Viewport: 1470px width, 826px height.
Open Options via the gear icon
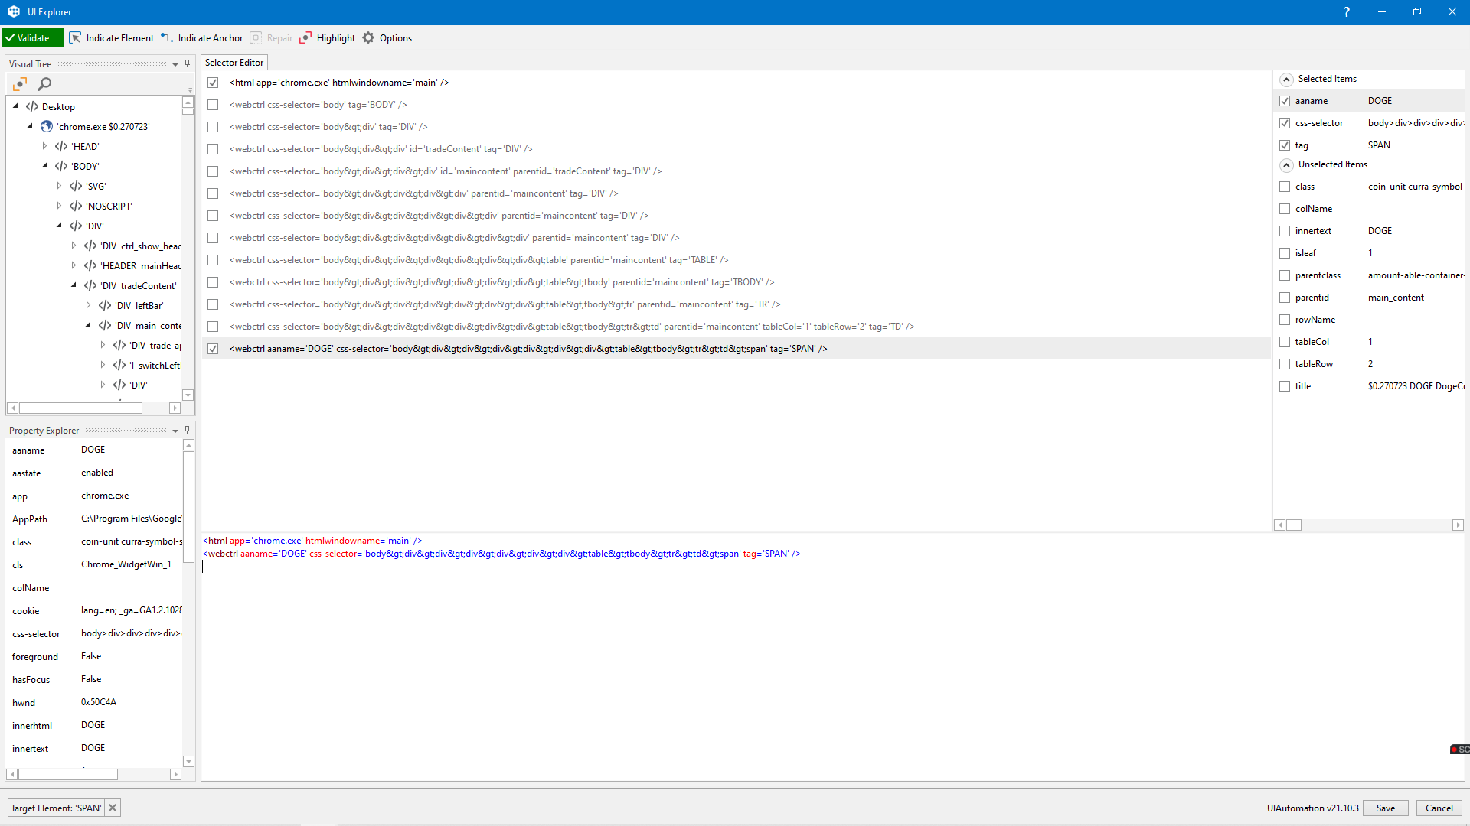369,37
